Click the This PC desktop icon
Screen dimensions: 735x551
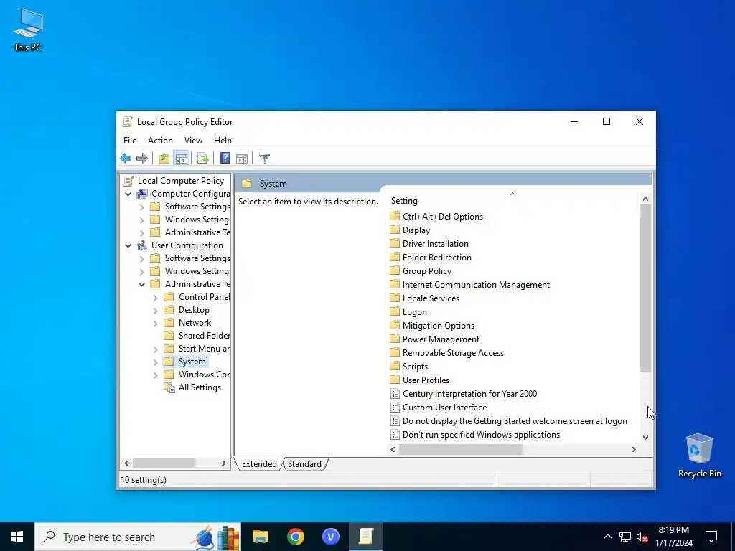click(28, 29)
